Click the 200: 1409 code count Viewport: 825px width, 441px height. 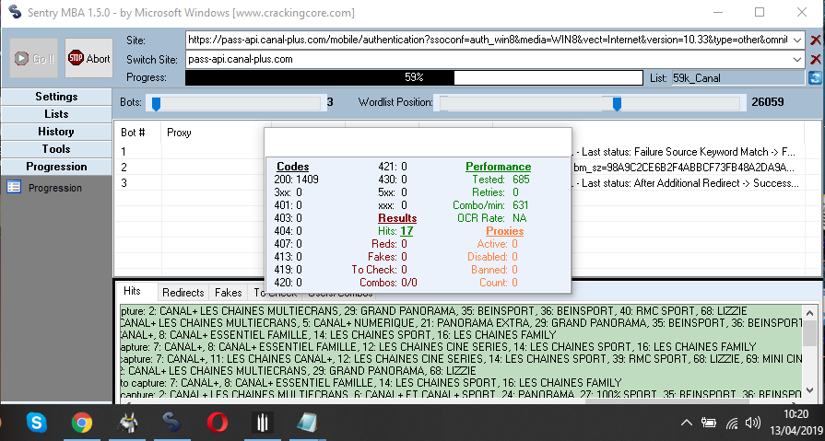click(296, 180)
